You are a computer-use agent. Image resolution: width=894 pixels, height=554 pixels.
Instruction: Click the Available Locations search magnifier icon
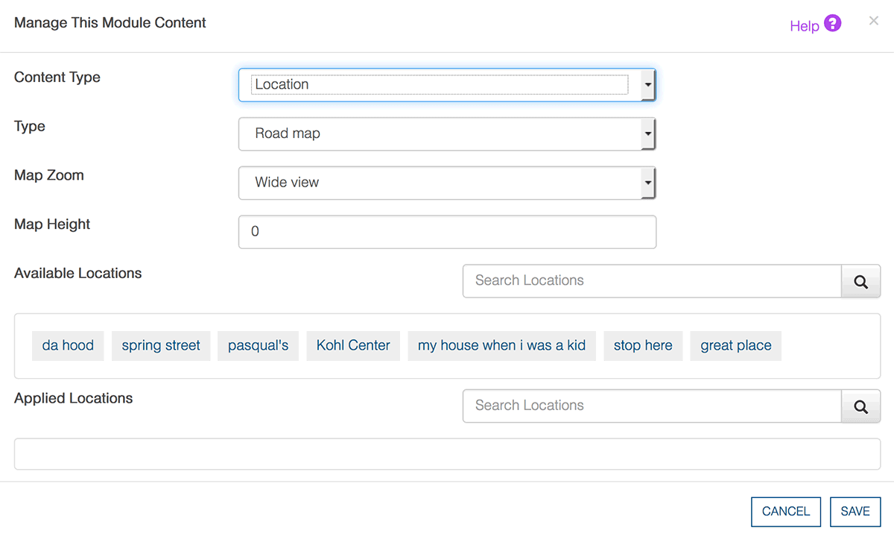pyautogui.click(x=860, y=282)
